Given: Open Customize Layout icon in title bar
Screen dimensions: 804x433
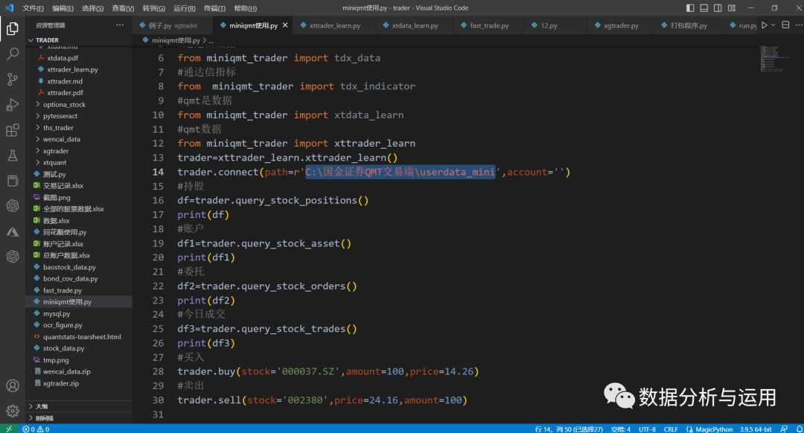Looking at the screenshot, I should tap(732, 7).
